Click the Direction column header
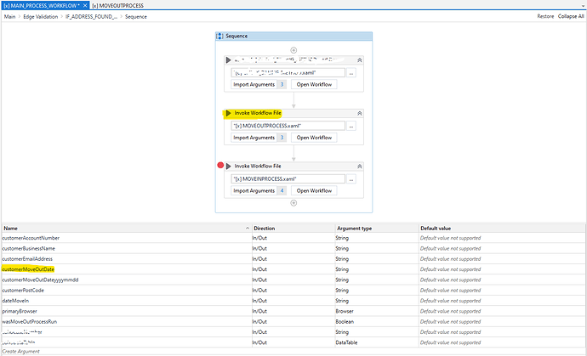The image size is (587, 356). (x=293, y=228)
